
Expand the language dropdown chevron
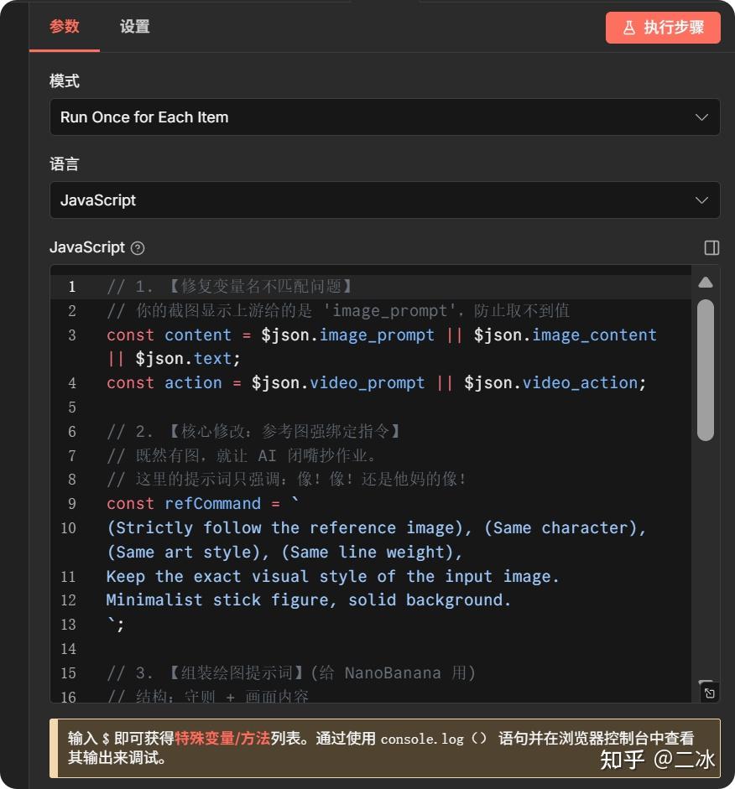[701, 200]
